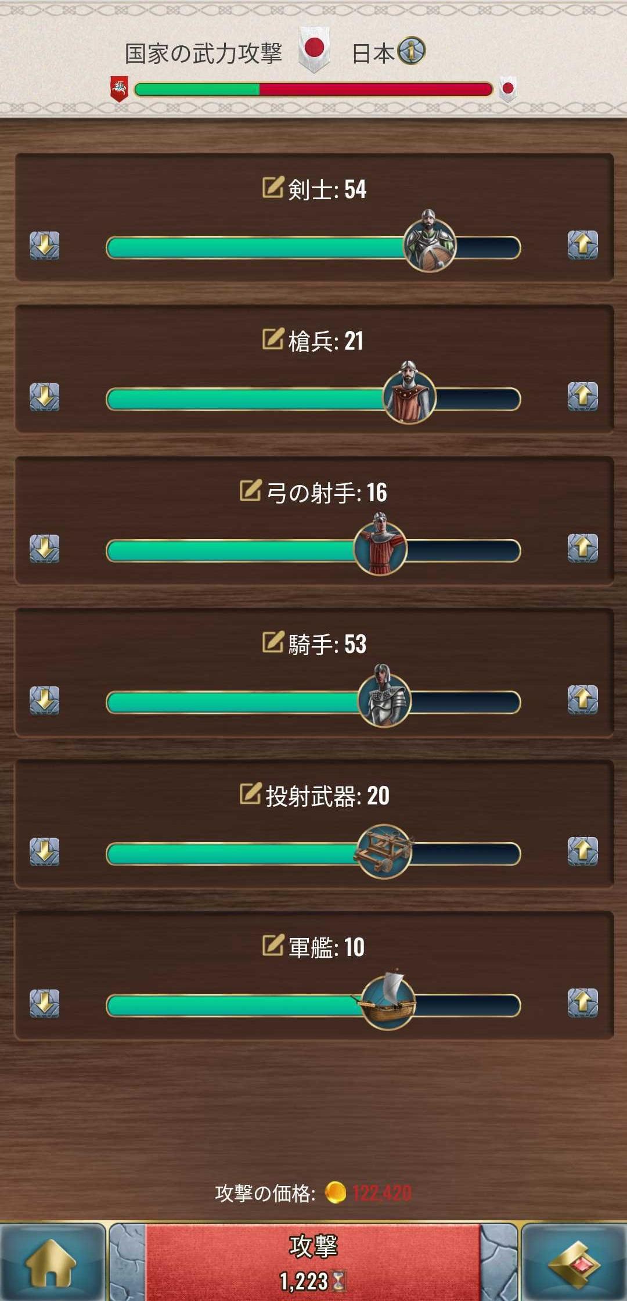
Task: Edit 槍兵 count with pencil icon
Action: tap(273, 339)
